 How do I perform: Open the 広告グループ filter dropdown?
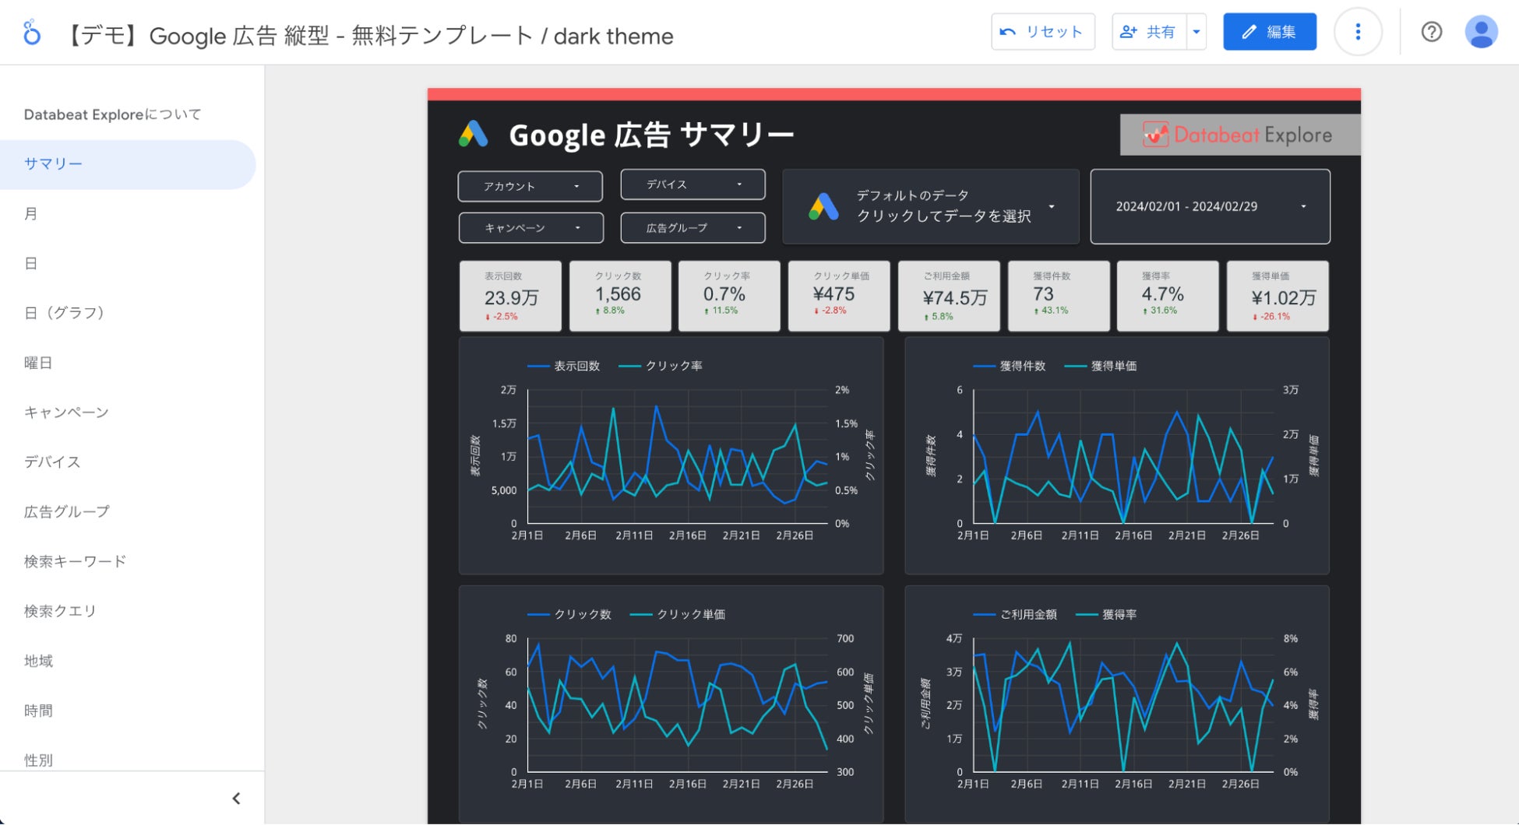[693, 228]
